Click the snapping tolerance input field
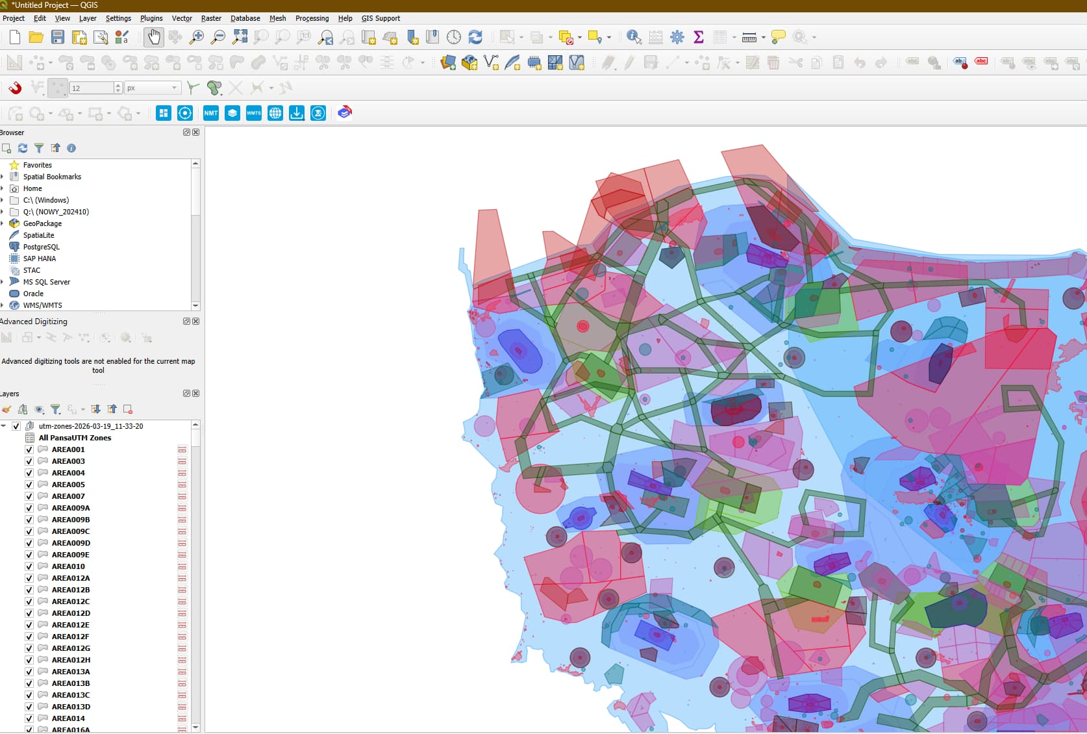Screen dimensions: 1087x734 [x=92, y=88]
